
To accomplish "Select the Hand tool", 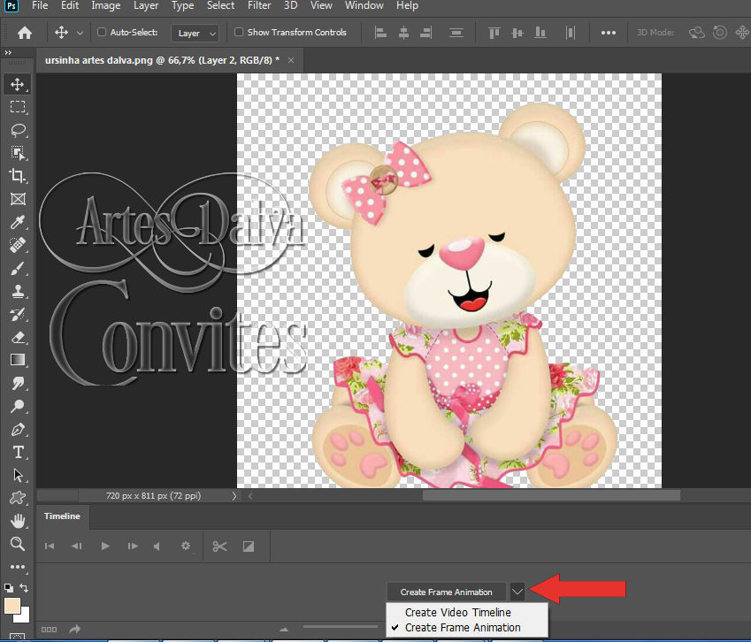I will pos(18,521).
